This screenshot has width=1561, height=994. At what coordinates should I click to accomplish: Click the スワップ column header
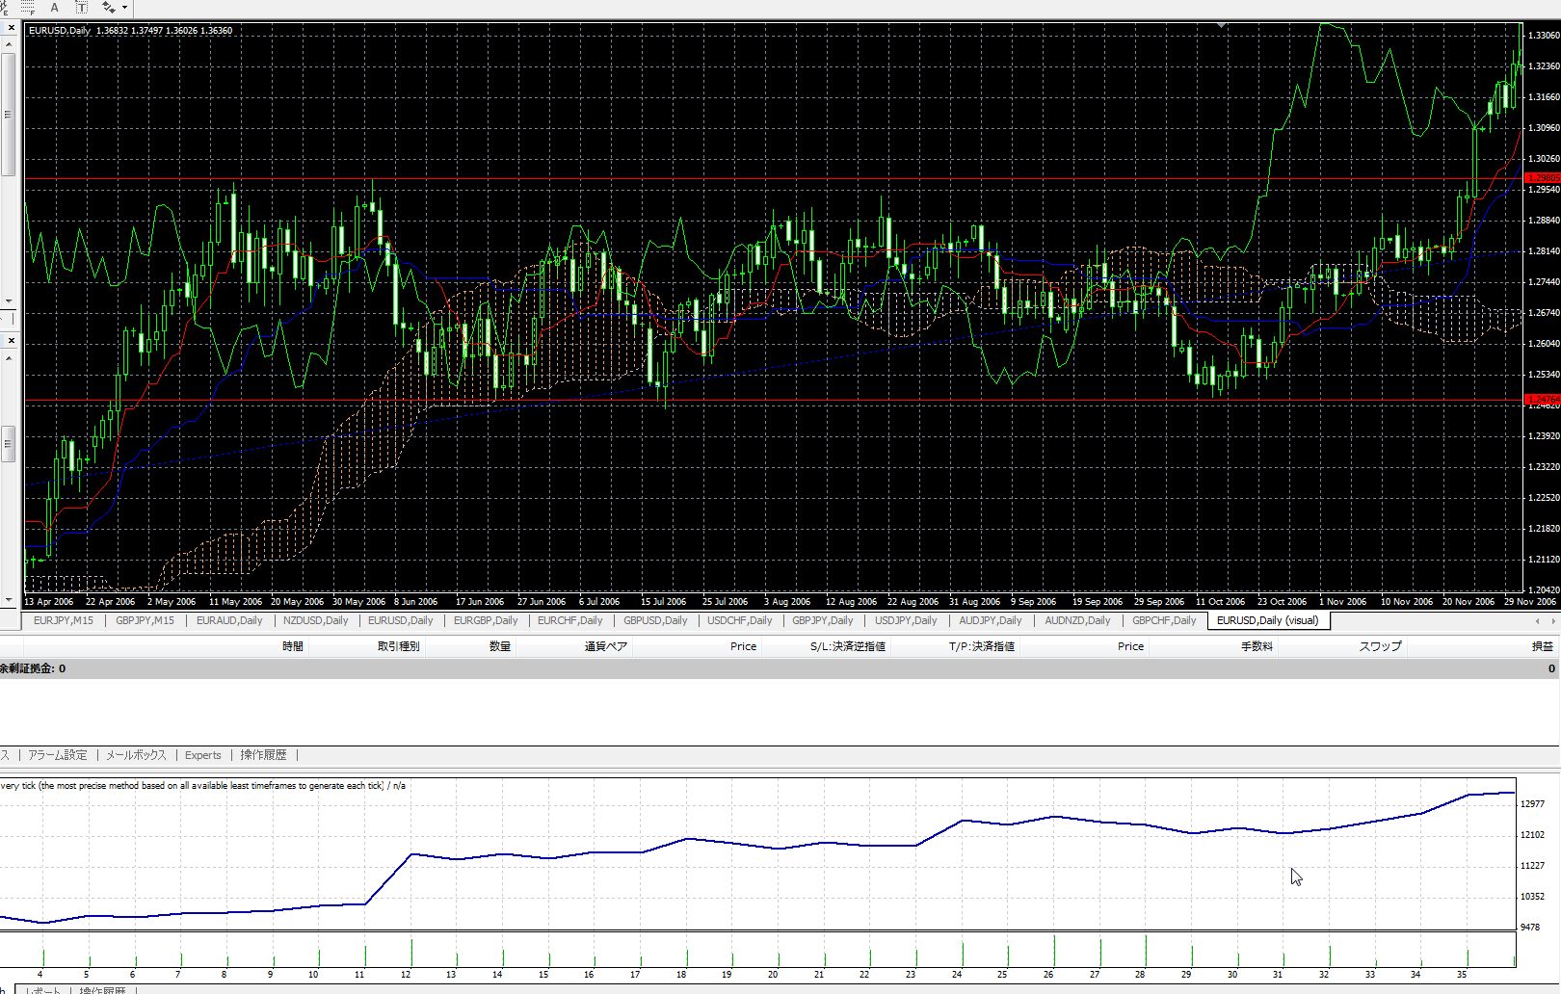(1380, 646)
